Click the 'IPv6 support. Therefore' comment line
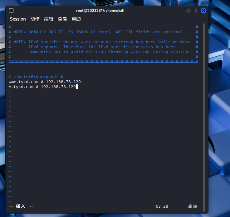Image resolution: width=230 pixels, height=217 pixels. pos(103,47)
